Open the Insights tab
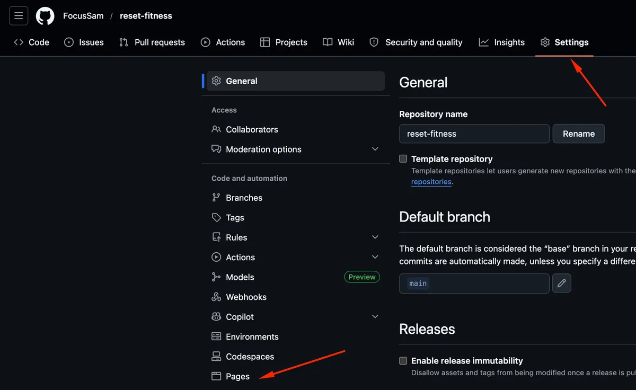This screenshot has height=390, width=636. pos(501,42)
